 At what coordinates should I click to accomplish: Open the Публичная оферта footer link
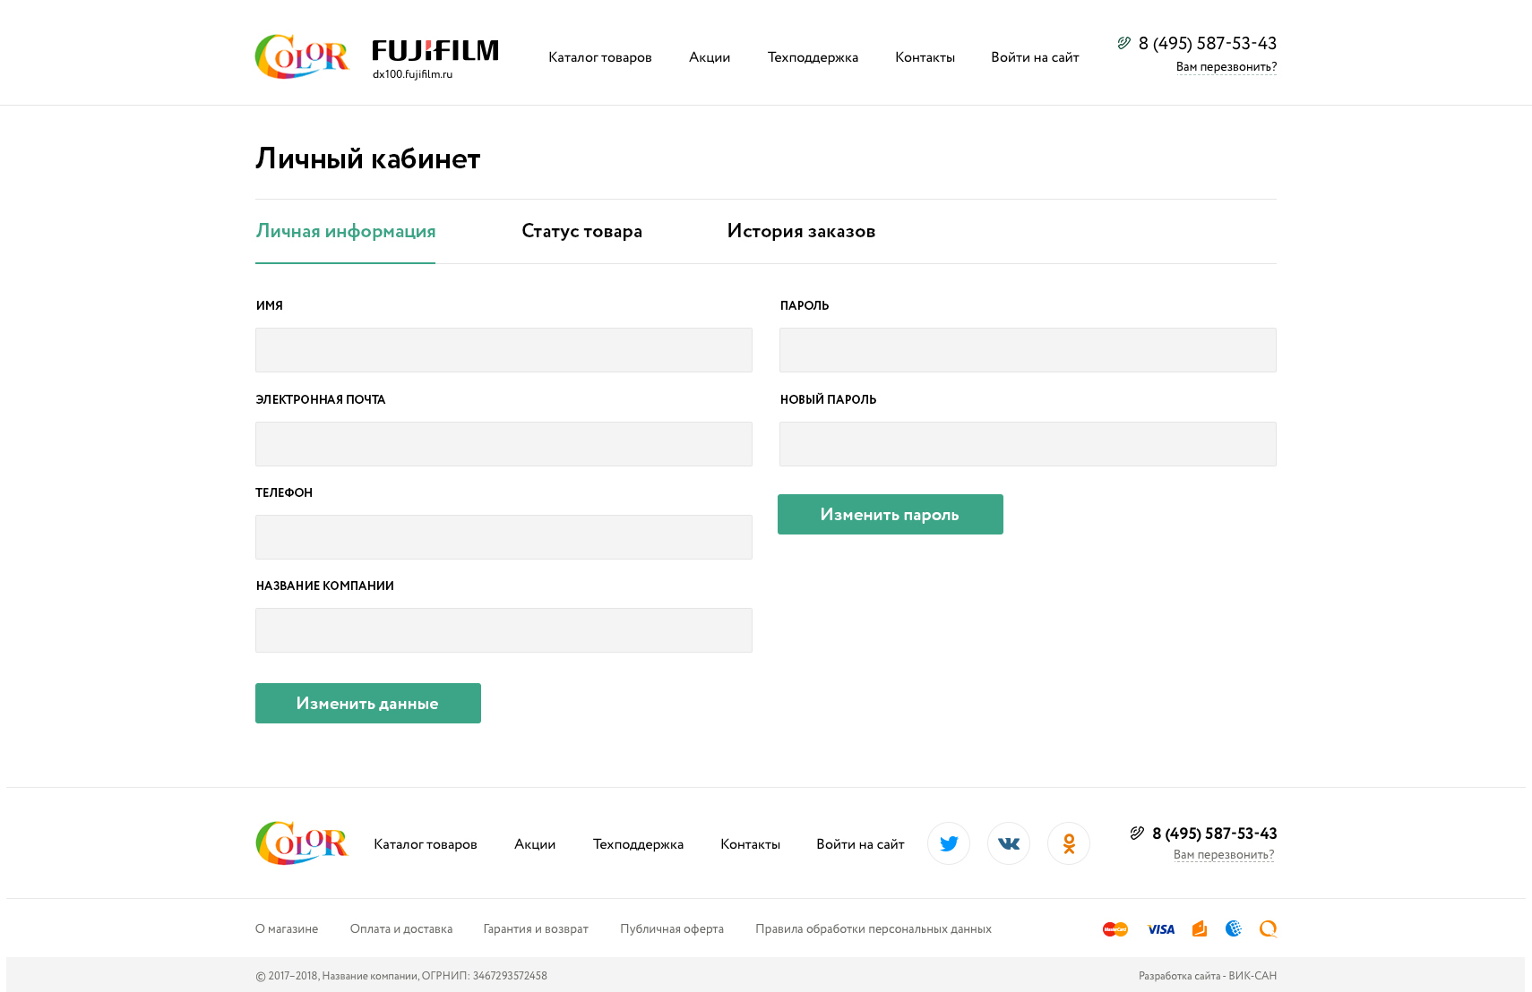[x=672, y=928]
